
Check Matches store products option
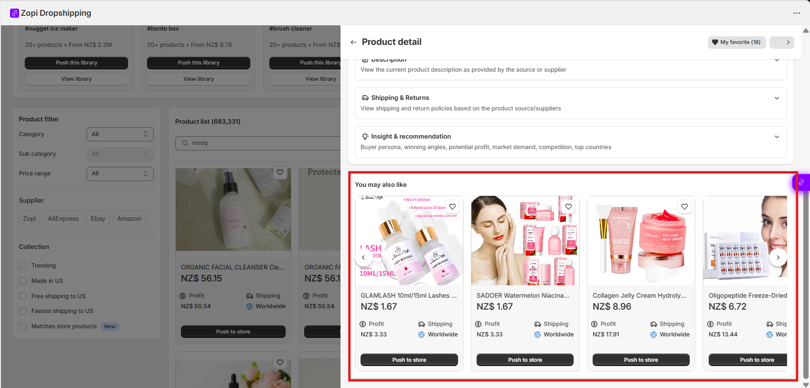coord(22,326)
